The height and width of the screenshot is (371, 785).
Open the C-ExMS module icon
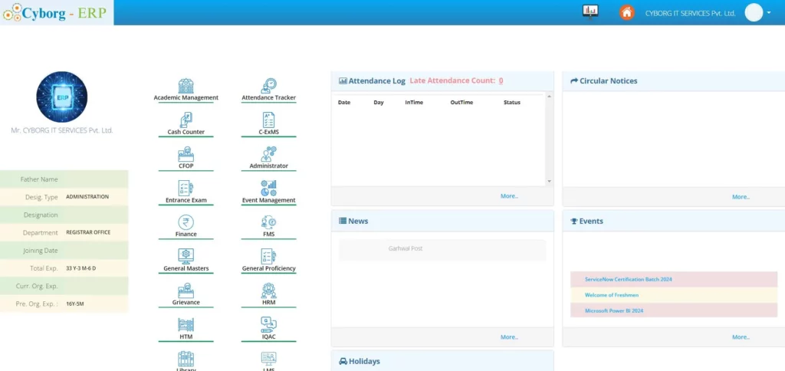[268, 120]
